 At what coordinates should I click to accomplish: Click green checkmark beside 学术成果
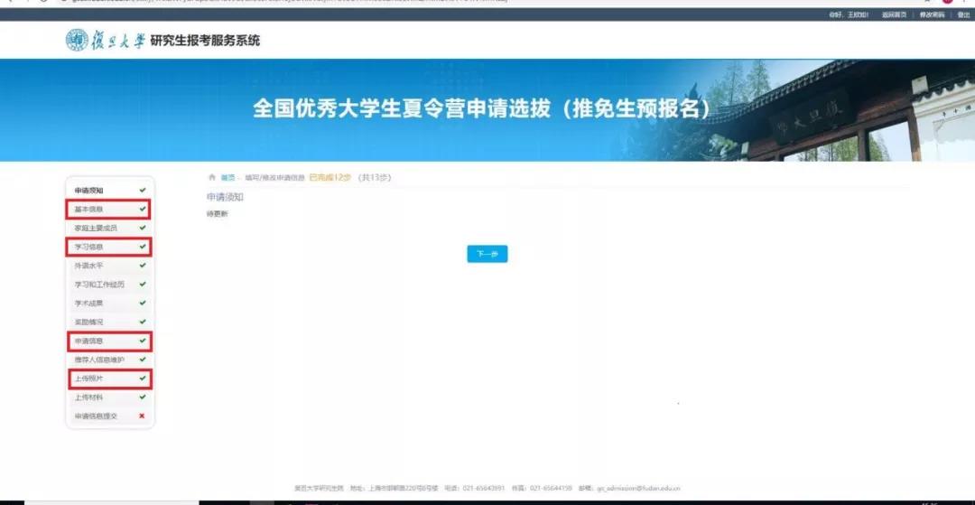[143, 303]
